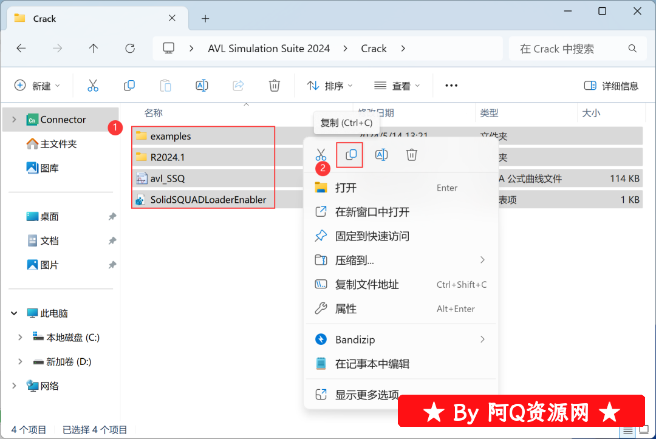Screen dimensions: 656x439
Task: Expand the Bandizip submenu arrow
Action: pos(482,339)
